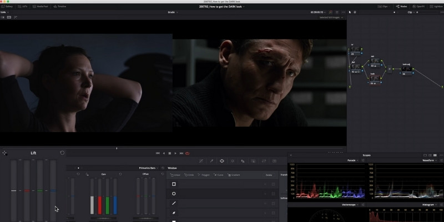Image resolution: width=444 pixels, height=222 pixels.
Task: Open the Media Pool panel
Action: [x=40, y=6]
